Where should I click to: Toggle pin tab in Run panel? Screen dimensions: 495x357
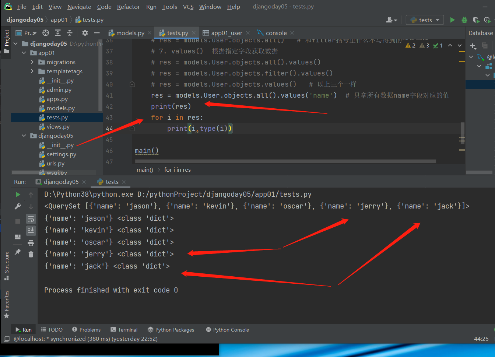pyautogui.click(x=18, y=252)
